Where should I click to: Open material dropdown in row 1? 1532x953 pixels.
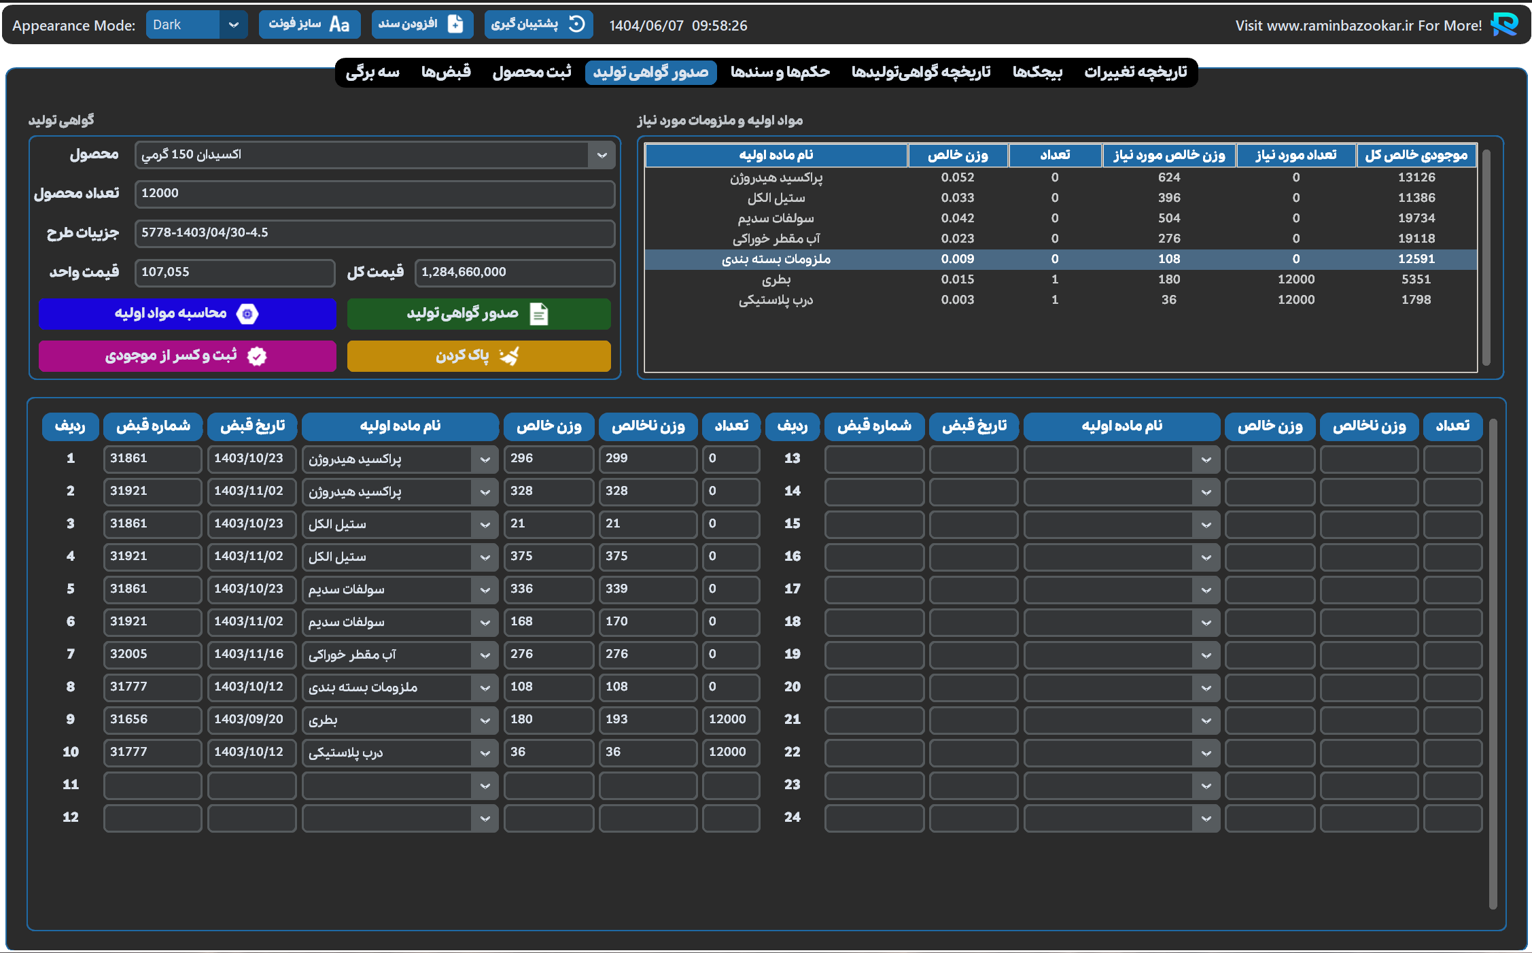coord(485,460)
